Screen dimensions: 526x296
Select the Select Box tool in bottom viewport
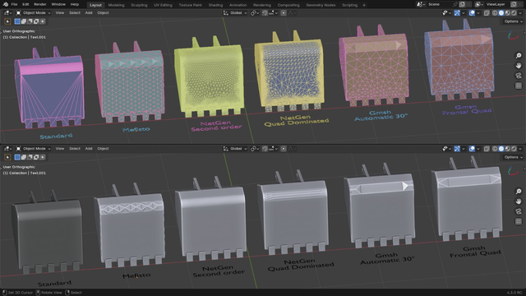coord(7,157)
